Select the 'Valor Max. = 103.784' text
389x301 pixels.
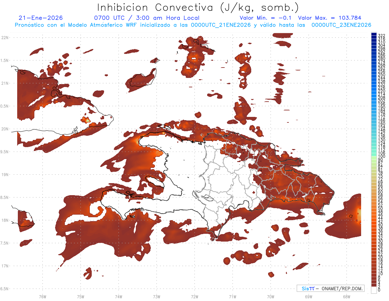329,18
